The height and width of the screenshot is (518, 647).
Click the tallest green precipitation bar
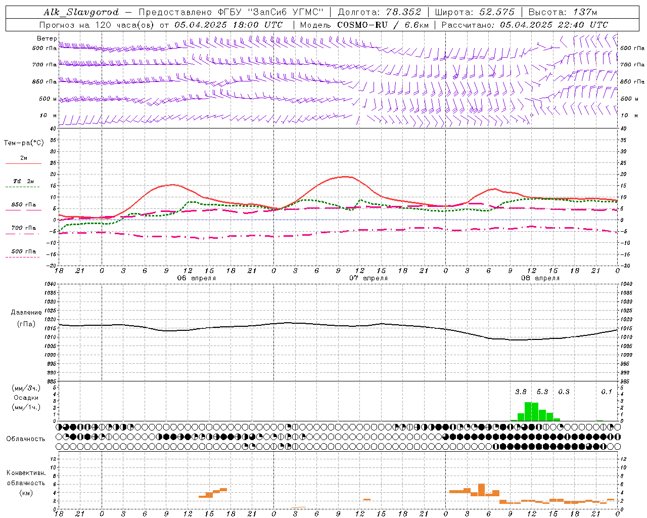pyautogui.click(x=528, y=412)
